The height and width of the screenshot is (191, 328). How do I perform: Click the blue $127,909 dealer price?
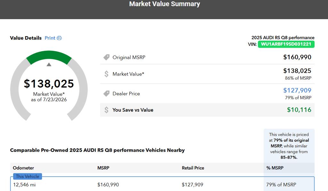(x=297, y=90)
